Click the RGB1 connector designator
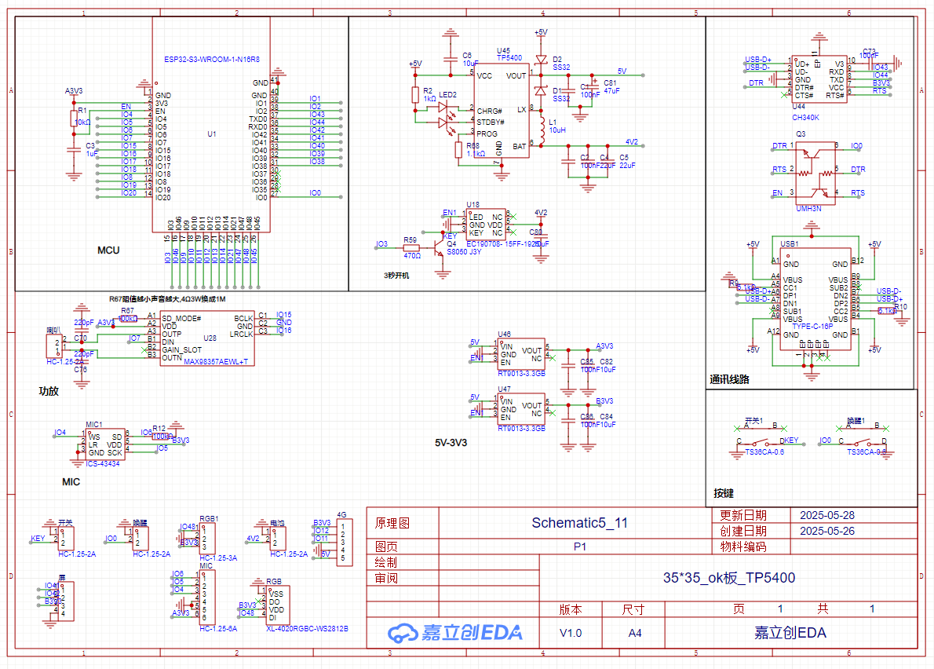This screenshot has width=934, height=669. (209, 519)
